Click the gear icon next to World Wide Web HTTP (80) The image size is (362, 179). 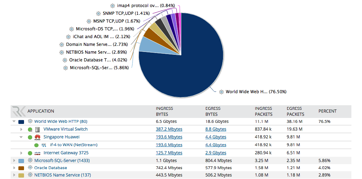(30, 121)
